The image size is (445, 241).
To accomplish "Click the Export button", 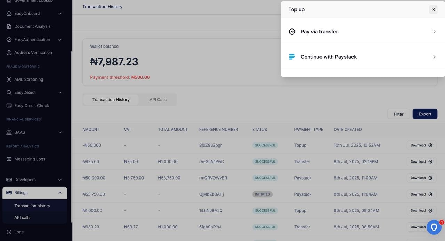I will 425,114.
